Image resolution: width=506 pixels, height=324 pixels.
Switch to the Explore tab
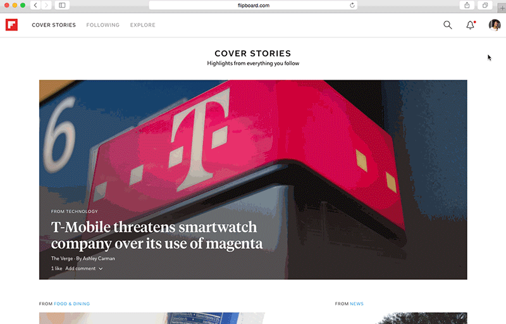click(143, 25)
